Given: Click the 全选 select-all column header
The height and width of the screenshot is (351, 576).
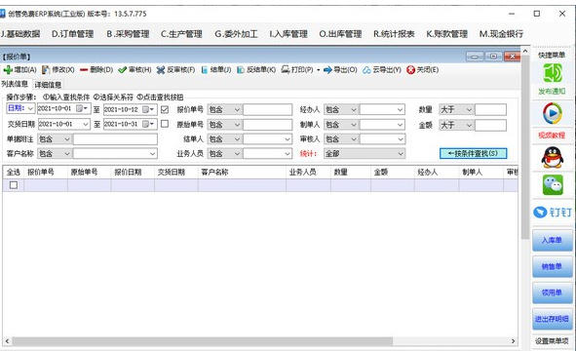Looking at the screenshot, I should coord(14,172).
